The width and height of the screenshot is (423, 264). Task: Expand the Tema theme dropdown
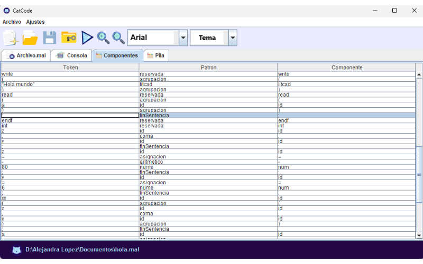coord(233,38)
